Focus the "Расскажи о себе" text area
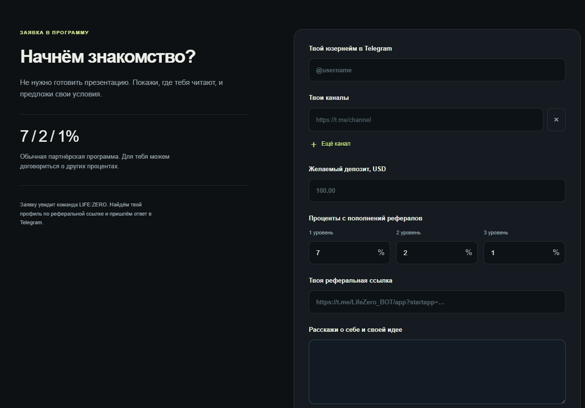Screen dimensions: 585x408 [437, 372]
